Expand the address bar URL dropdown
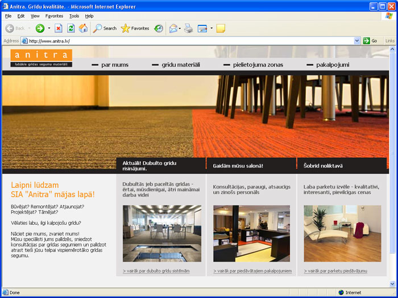The height and width of the screenshot is (298, 398). tap(357, 41)
